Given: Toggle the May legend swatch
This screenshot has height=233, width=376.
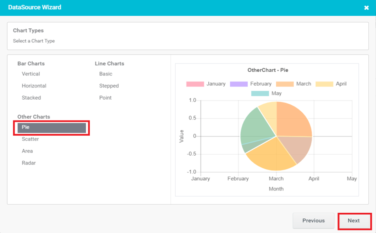Looking at the screenshot, I should pos(260,94).
